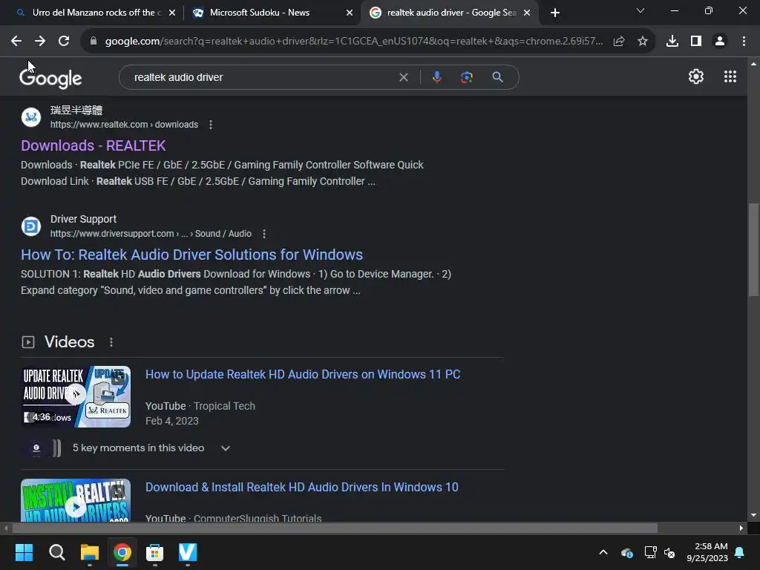Click the key moments preview image
The image size is (760, 570).
[x=42, y=448]
